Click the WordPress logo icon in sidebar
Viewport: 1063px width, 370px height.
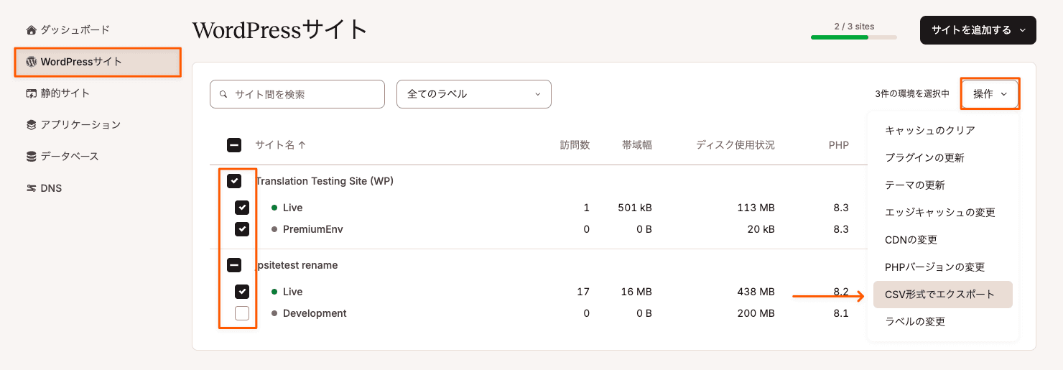[31, 62]
